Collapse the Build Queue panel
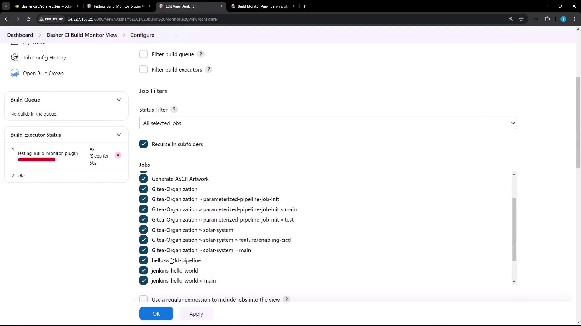The height and width of the screenshot is (326, 581). [x=119, y=100]
